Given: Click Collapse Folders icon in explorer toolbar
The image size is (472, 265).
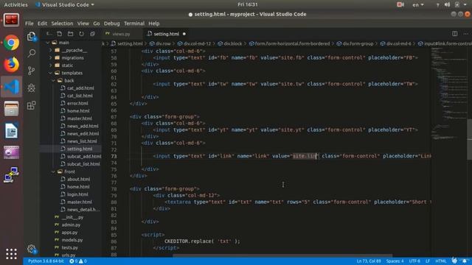Looking at the screenshot, I should tap(92, 34).
